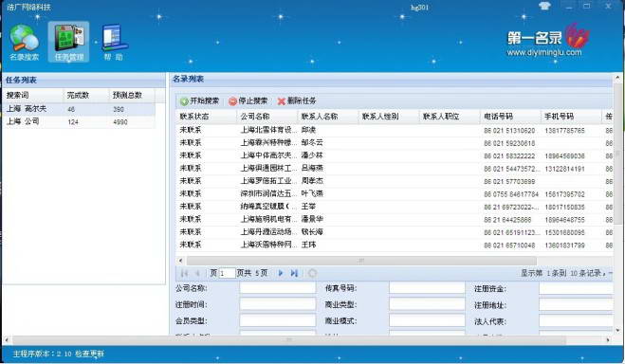The height and width of the screenshot is (364, 625).
Task: Open the www.diyiminglu.com website link
Action: coord(544,52)
